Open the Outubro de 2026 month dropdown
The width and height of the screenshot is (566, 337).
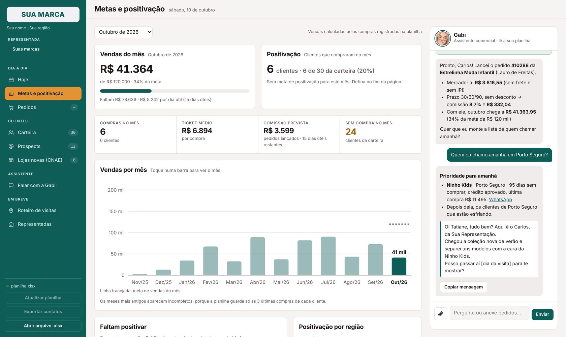[123, 32]
